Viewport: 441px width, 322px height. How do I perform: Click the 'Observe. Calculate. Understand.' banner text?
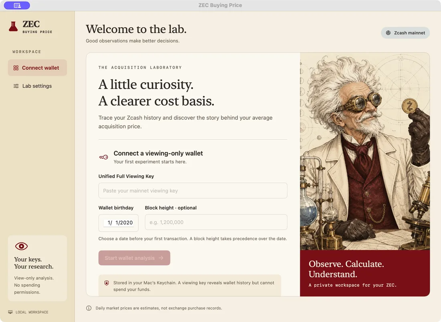coord(346,269)
